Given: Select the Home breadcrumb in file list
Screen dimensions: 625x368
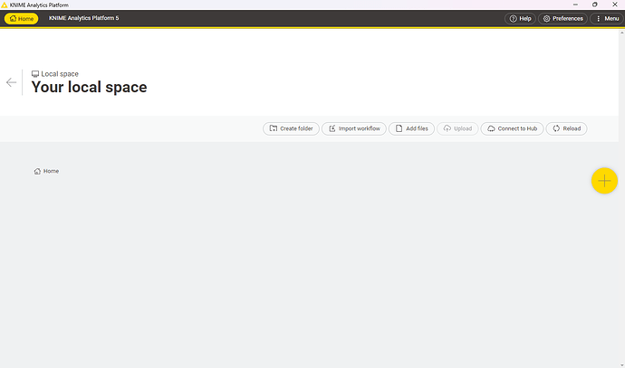Looking at the screenshot, I should 46,171.
